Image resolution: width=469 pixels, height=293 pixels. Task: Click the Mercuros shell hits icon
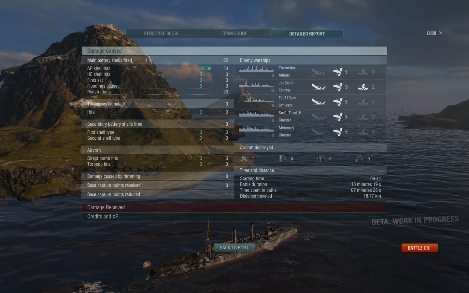pyautogui.click(x=338, y=132)
